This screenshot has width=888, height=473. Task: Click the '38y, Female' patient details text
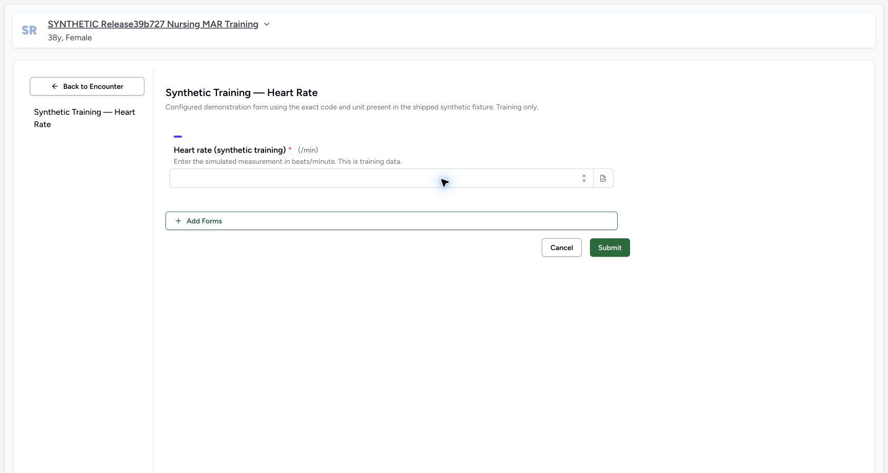[70, 37]
